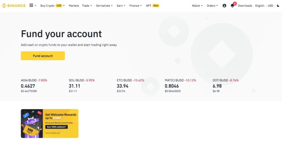This screenshot has height=141, width=282.
Task: Go to the Markets page
Action: [74, 6]
